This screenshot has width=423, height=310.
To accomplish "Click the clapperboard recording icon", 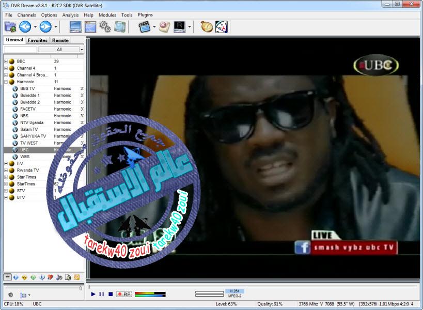I will (x=144, y=27).
